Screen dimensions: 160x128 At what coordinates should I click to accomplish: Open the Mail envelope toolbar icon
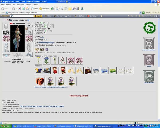57,9
